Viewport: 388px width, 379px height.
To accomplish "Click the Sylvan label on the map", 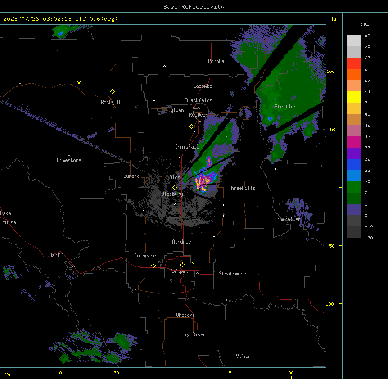I will point(176,110).
